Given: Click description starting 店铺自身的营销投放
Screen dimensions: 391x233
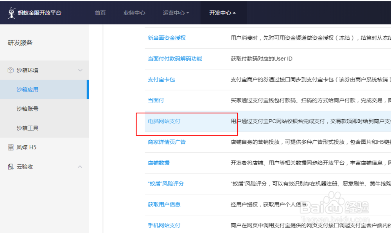Looking at the screenshot, I should (x=311, y=142).
